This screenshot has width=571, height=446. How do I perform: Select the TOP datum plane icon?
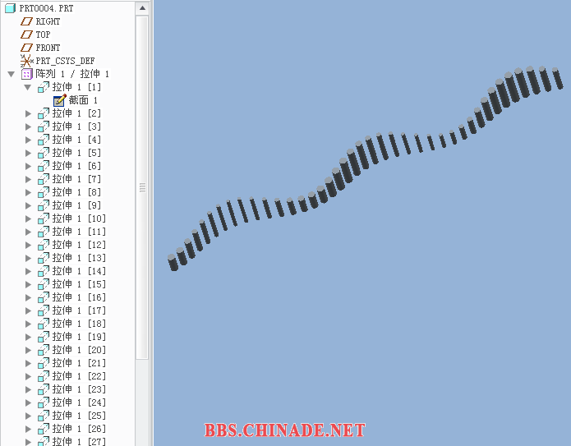[x=26, y=34]
